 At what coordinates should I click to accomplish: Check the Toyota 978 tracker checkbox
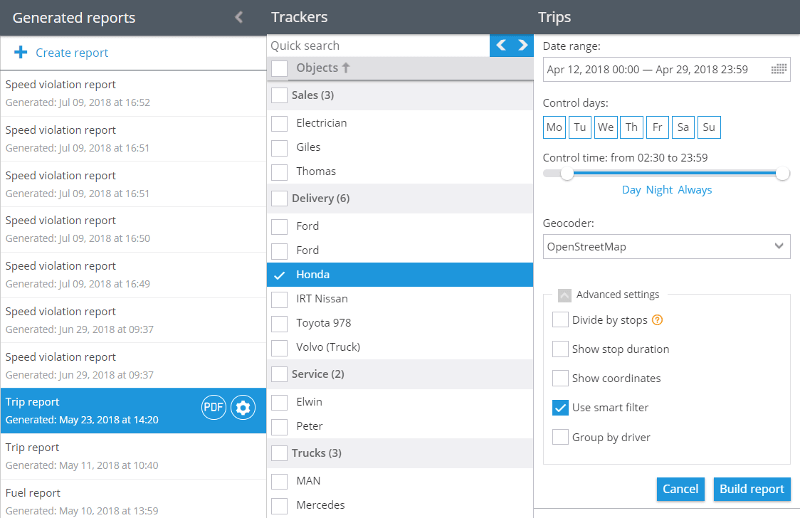pyautogui.click(x=279, y=323)
